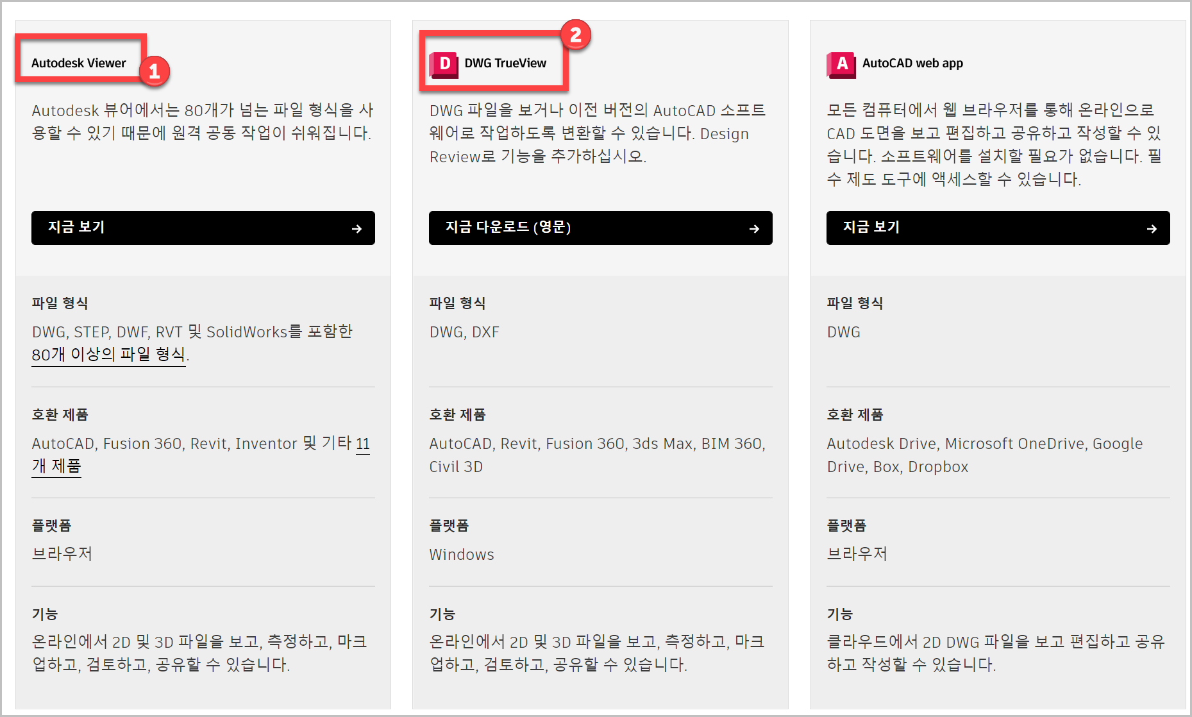
Task: Open Autodesk Viewer with 지금 보기 button
Action: [203, 228]
